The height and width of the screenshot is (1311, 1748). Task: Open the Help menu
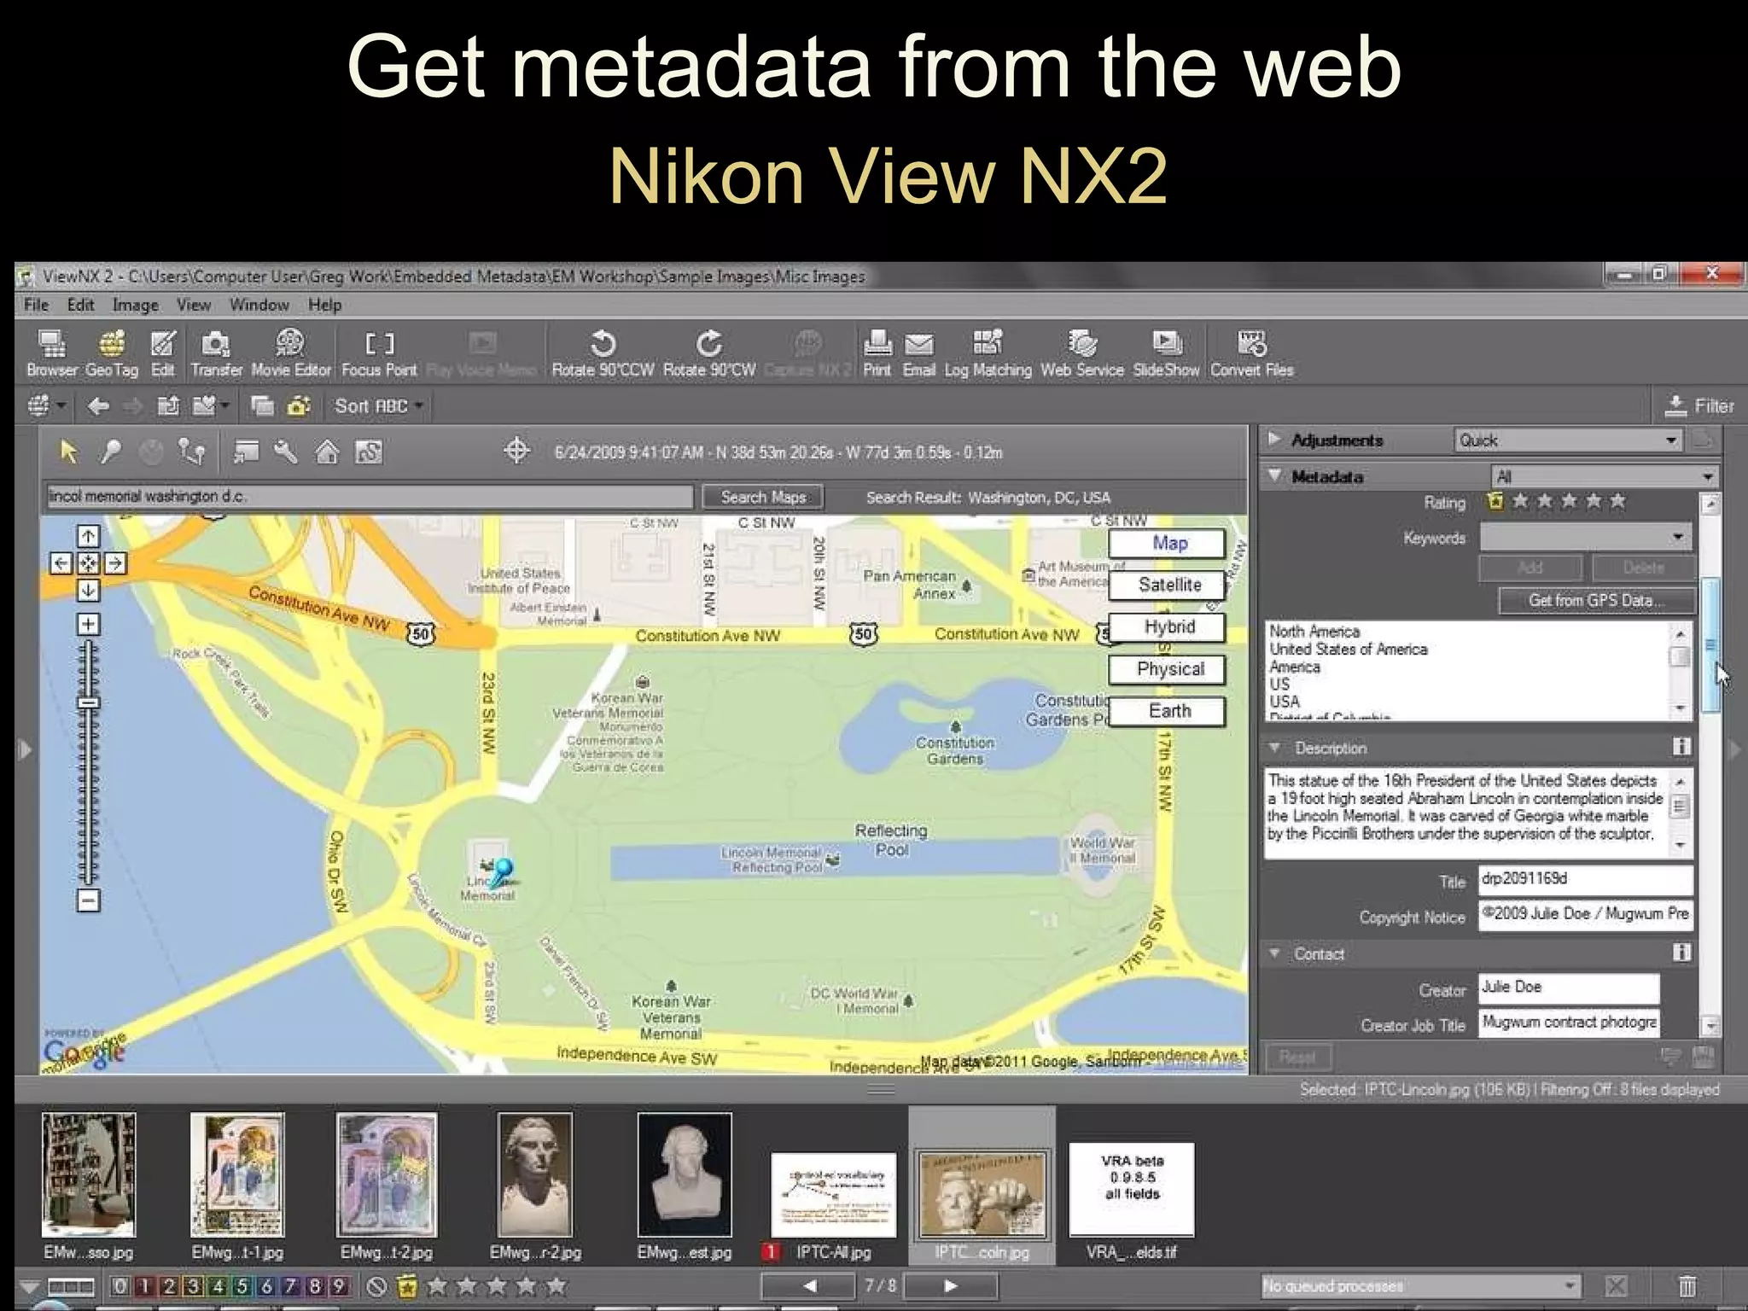click(x=325, y=305)
